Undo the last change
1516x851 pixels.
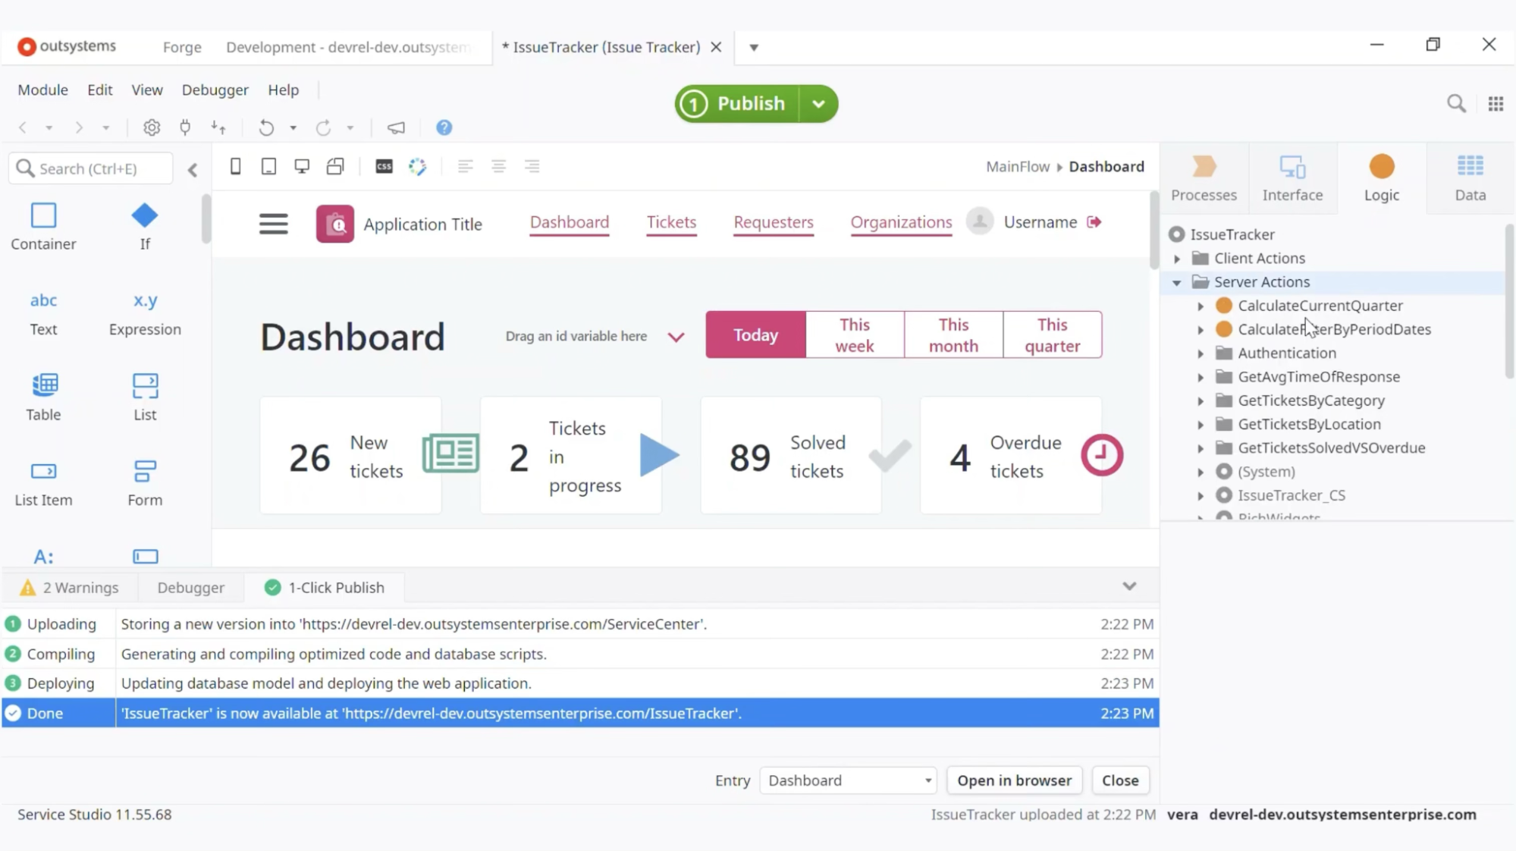pyautogui.click(x=266, y=127)
